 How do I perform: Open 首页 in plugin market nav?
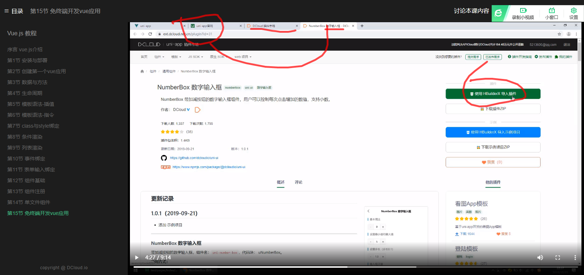(144, 57)
